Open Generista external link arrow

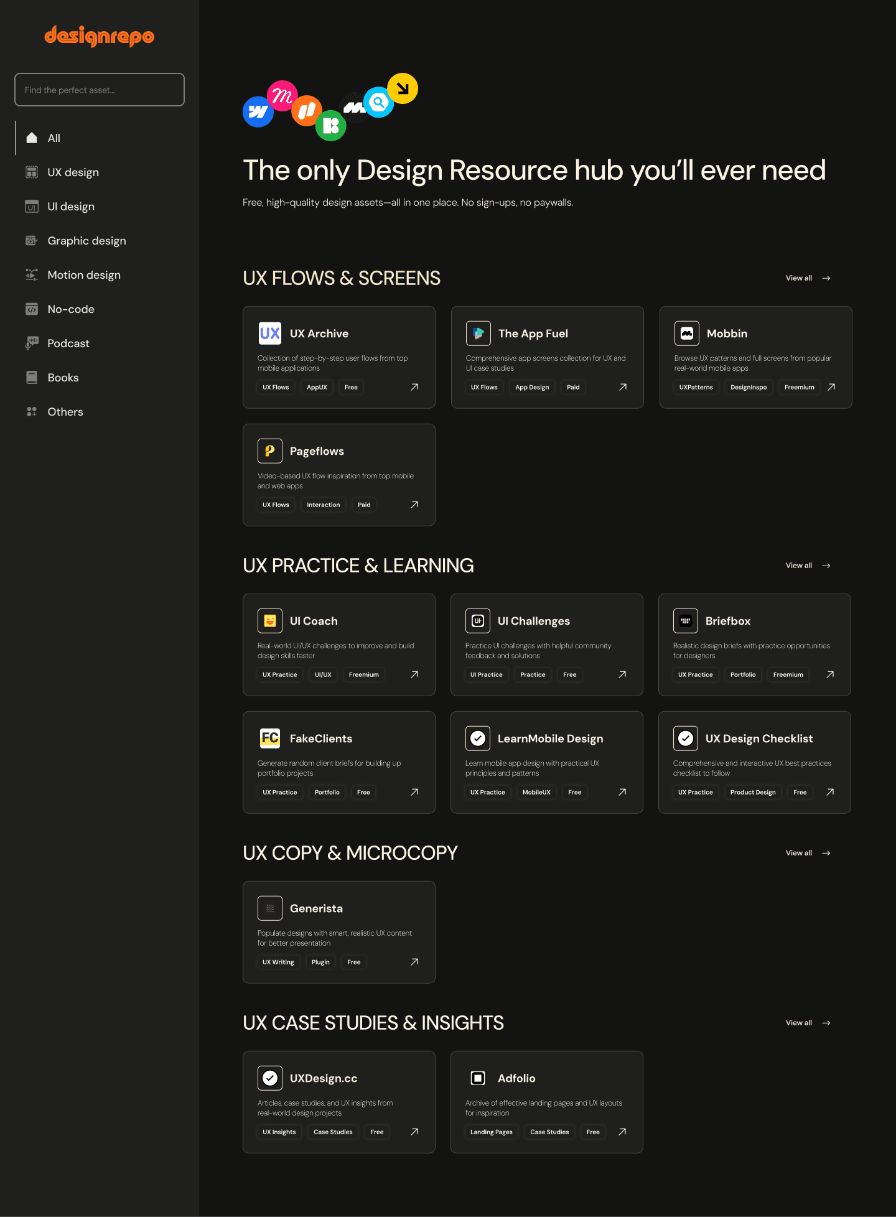414,962
